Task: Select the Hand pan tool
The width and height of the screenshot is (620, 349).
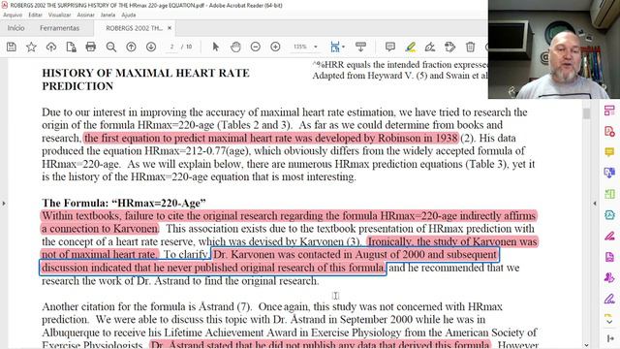Action: coord(235,48)
